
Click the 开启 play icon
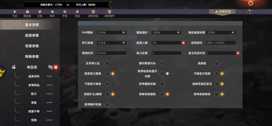[15, 12]
